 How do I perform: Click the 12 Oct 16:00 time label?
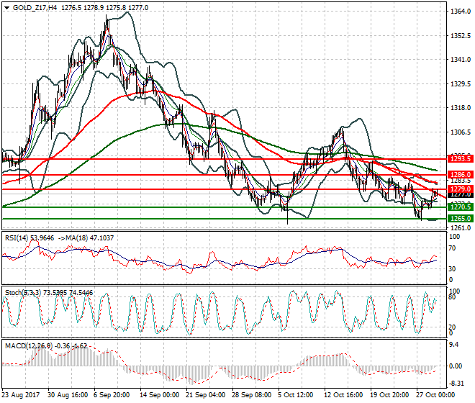[x=343, y=395]
